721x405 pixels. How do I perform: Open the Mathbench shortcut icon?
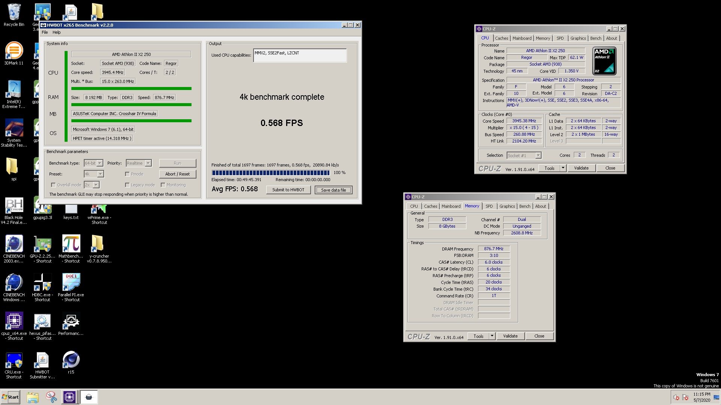(x=71, y=249)
